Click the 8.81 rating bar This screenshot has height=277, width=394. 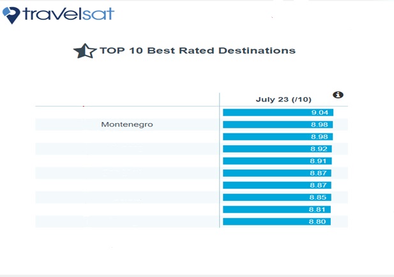click(x=277, y=209)
